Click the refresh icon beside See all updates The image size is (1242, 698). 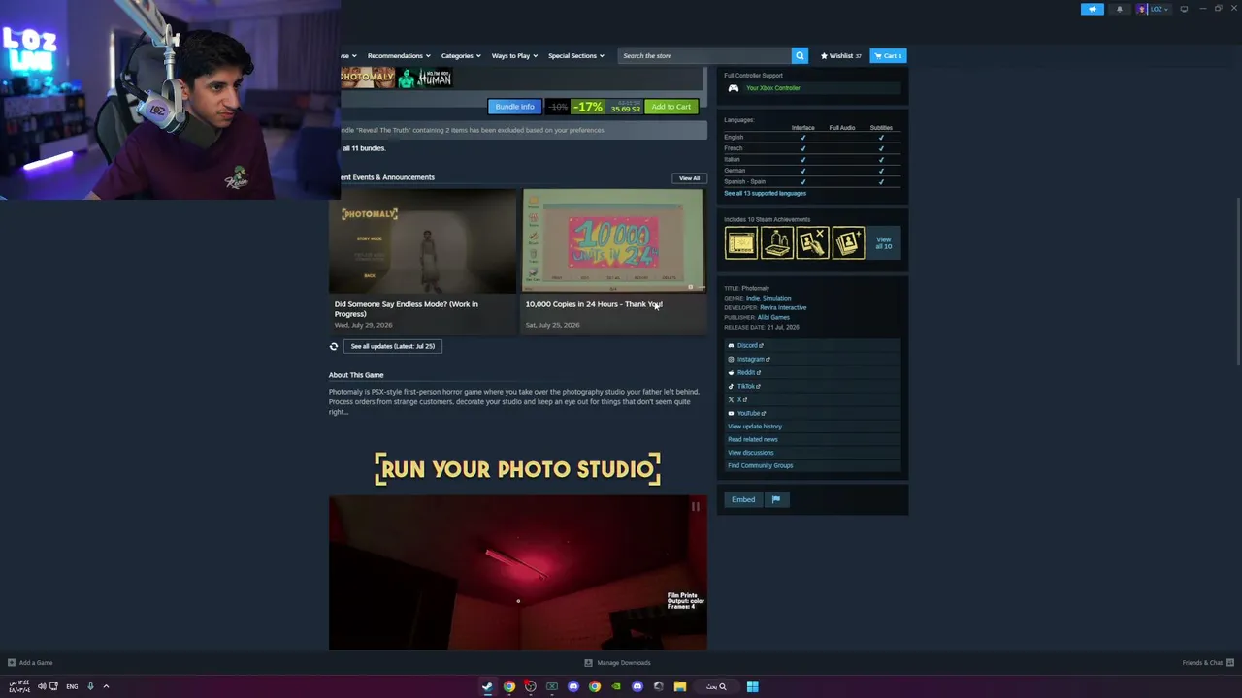(x=334, y=346)
